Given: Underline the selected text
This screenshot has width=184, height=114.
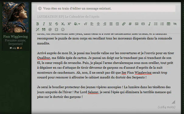Looking at the screenshot, I should [x=50, y=24].
